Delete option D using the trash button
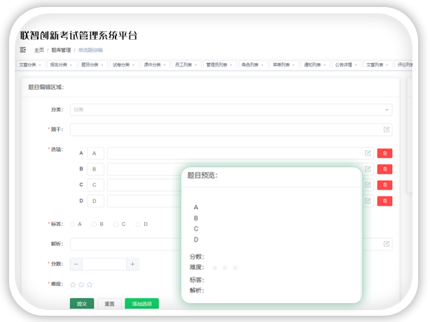Image resolution: width=430 pixels, height=322 pixels. pos(384,201)
